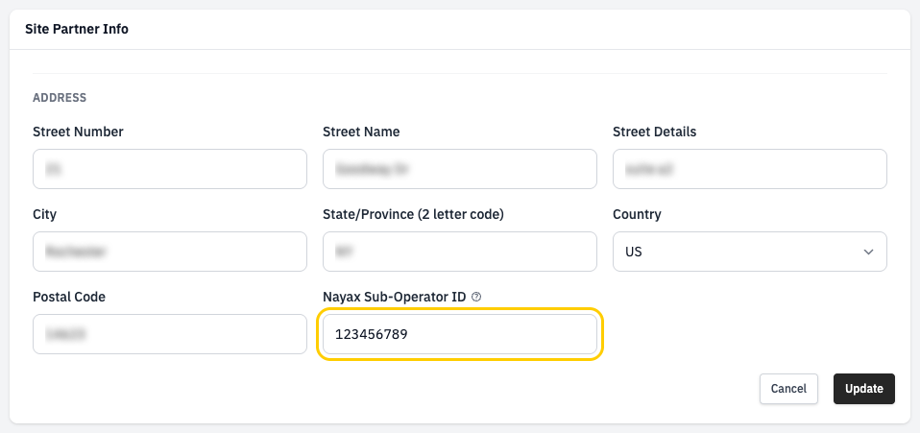Click the Nayax Sub-Operator ID help icon
This screenshot has height=433, width=920.
476,298
